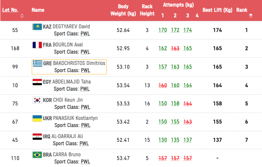262x167 pixels.
Task: Click the Name column header
Action: (38, 10)
